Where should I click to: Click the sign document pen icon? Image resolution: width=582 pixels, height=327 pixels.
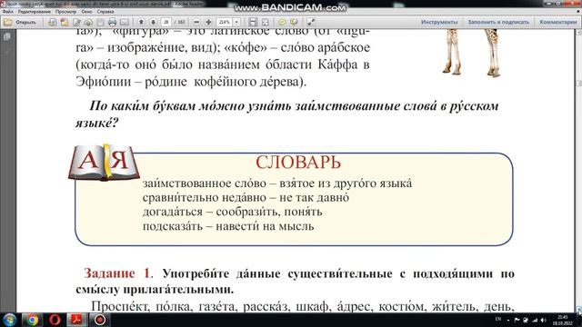[76, 22]
